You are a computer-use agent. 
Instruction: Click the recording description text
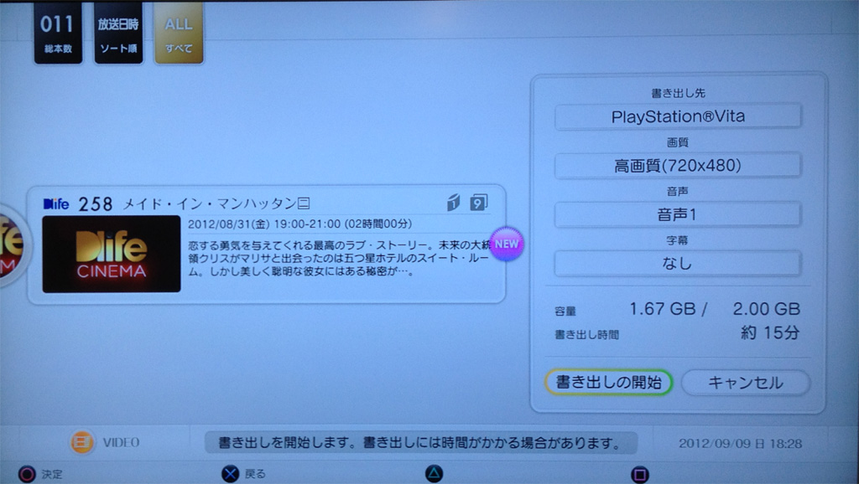point(339,258)
